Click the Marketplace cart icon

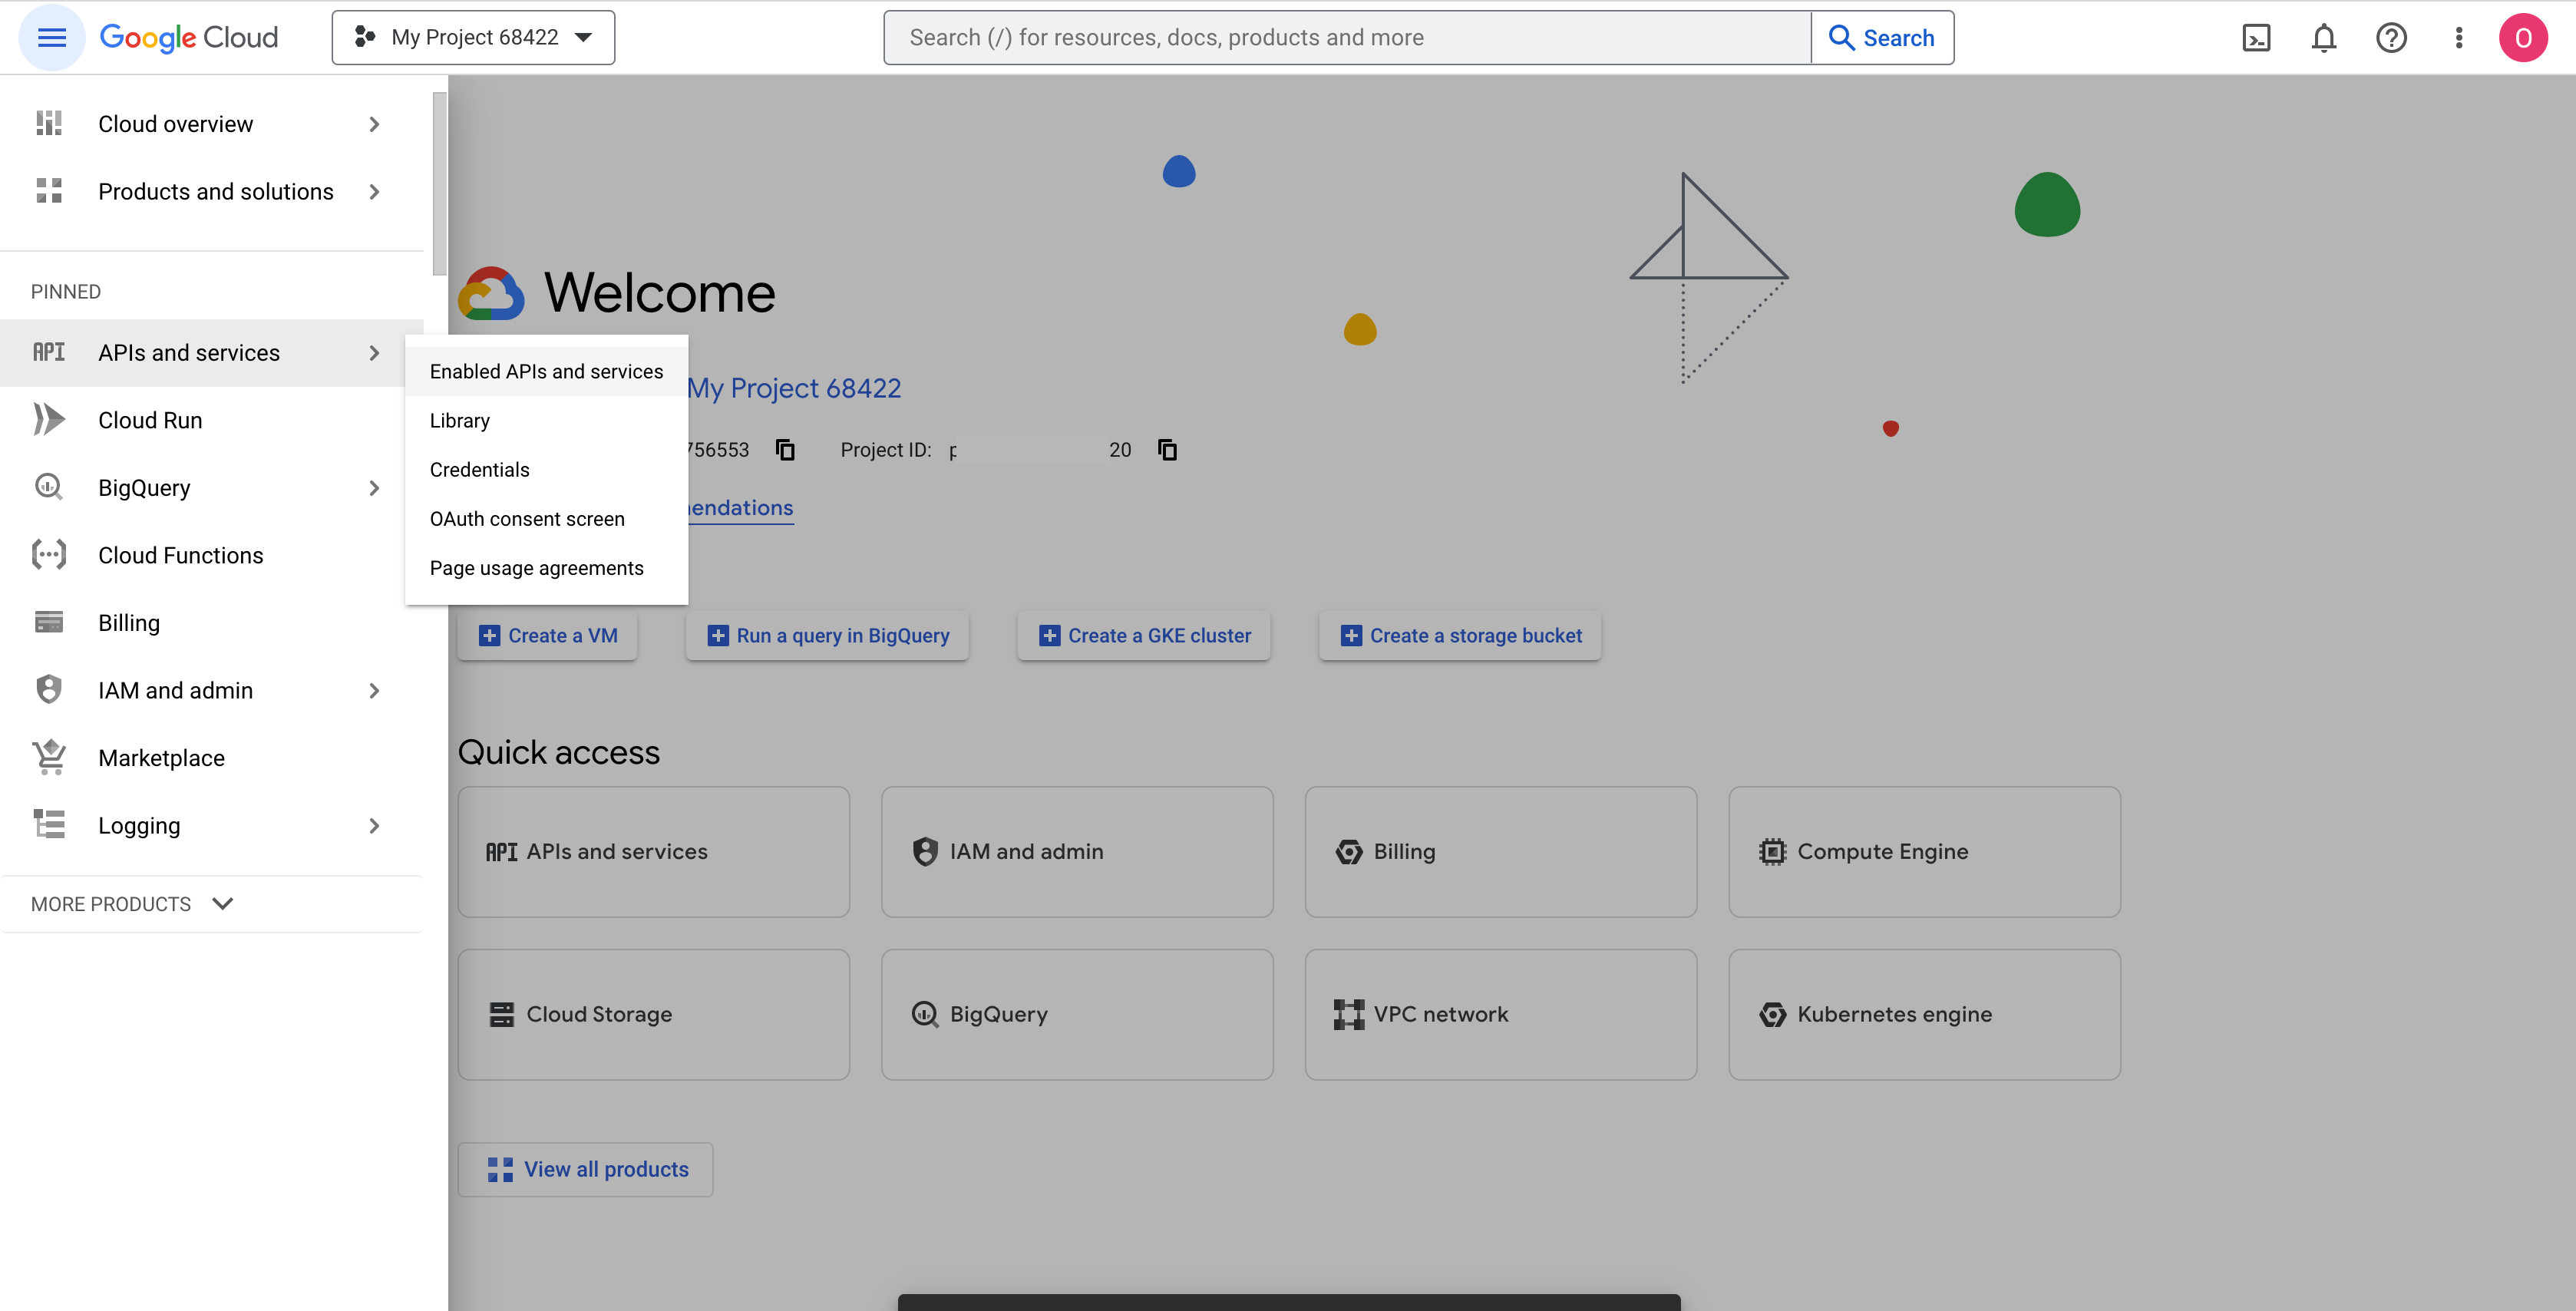(49, 757)
